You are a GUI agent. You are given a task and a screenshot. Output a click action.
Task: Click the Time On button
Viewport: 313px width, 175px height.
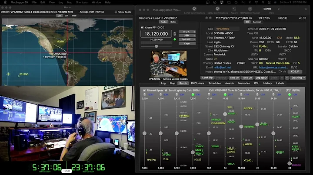click(x=234, y=78)
